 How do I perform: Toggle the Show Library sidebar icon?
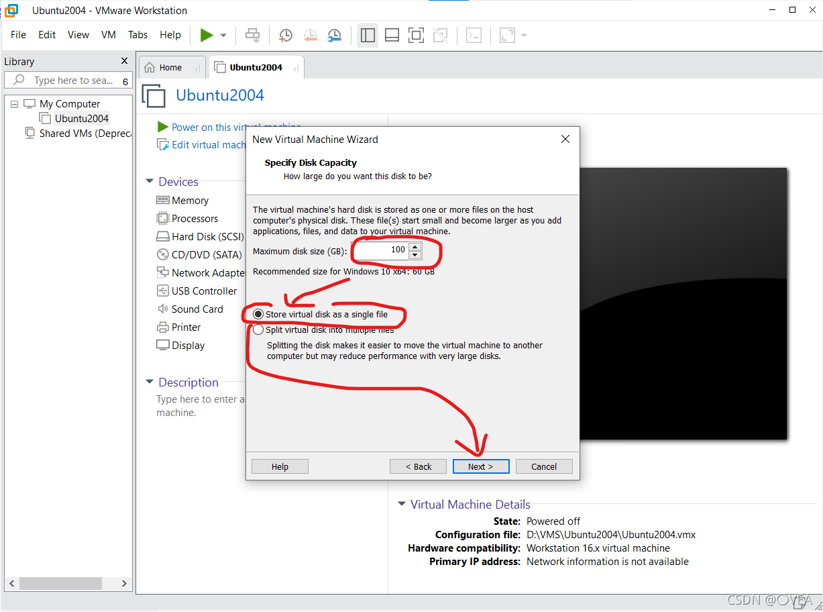click(x=368, y=35)
